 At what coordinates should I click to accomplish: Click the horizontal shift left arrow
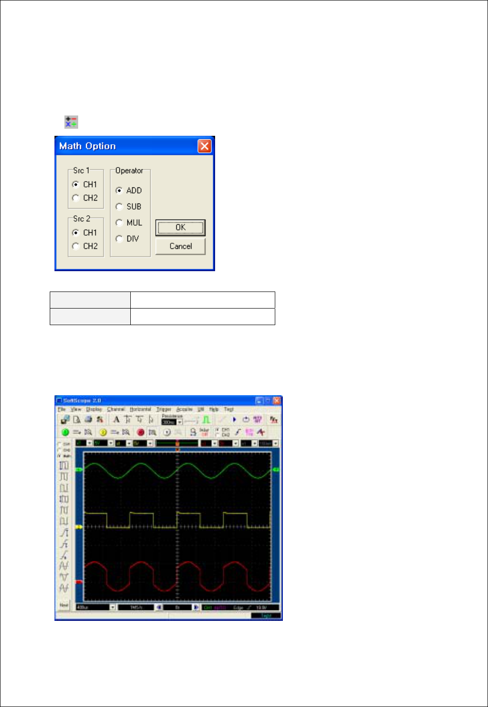tap(159, 607)
